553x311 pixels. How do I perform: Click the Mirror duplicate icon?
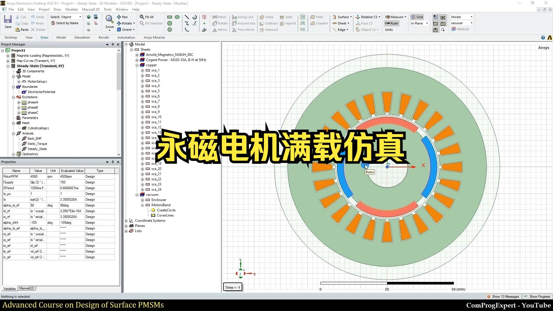point(220,30)
